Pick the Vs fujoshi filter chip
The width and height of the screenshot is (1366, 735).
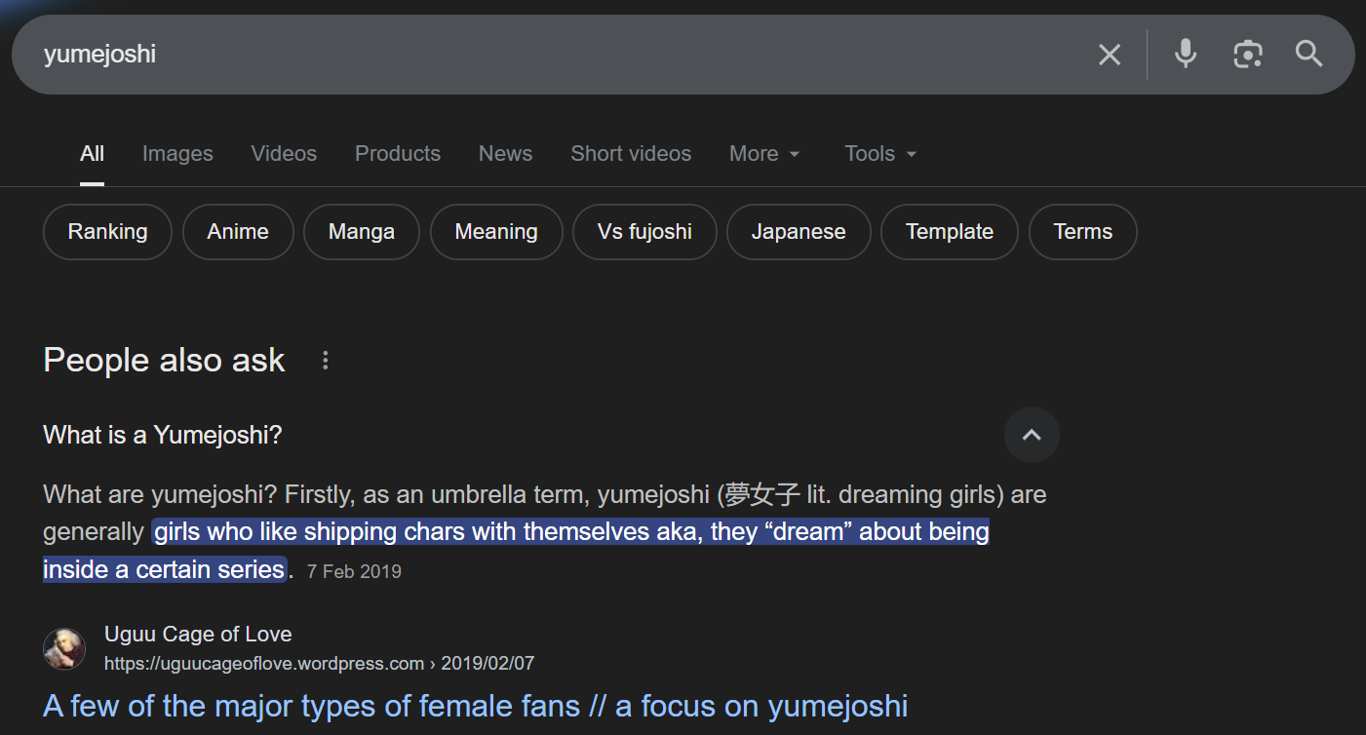coord(644,232)
